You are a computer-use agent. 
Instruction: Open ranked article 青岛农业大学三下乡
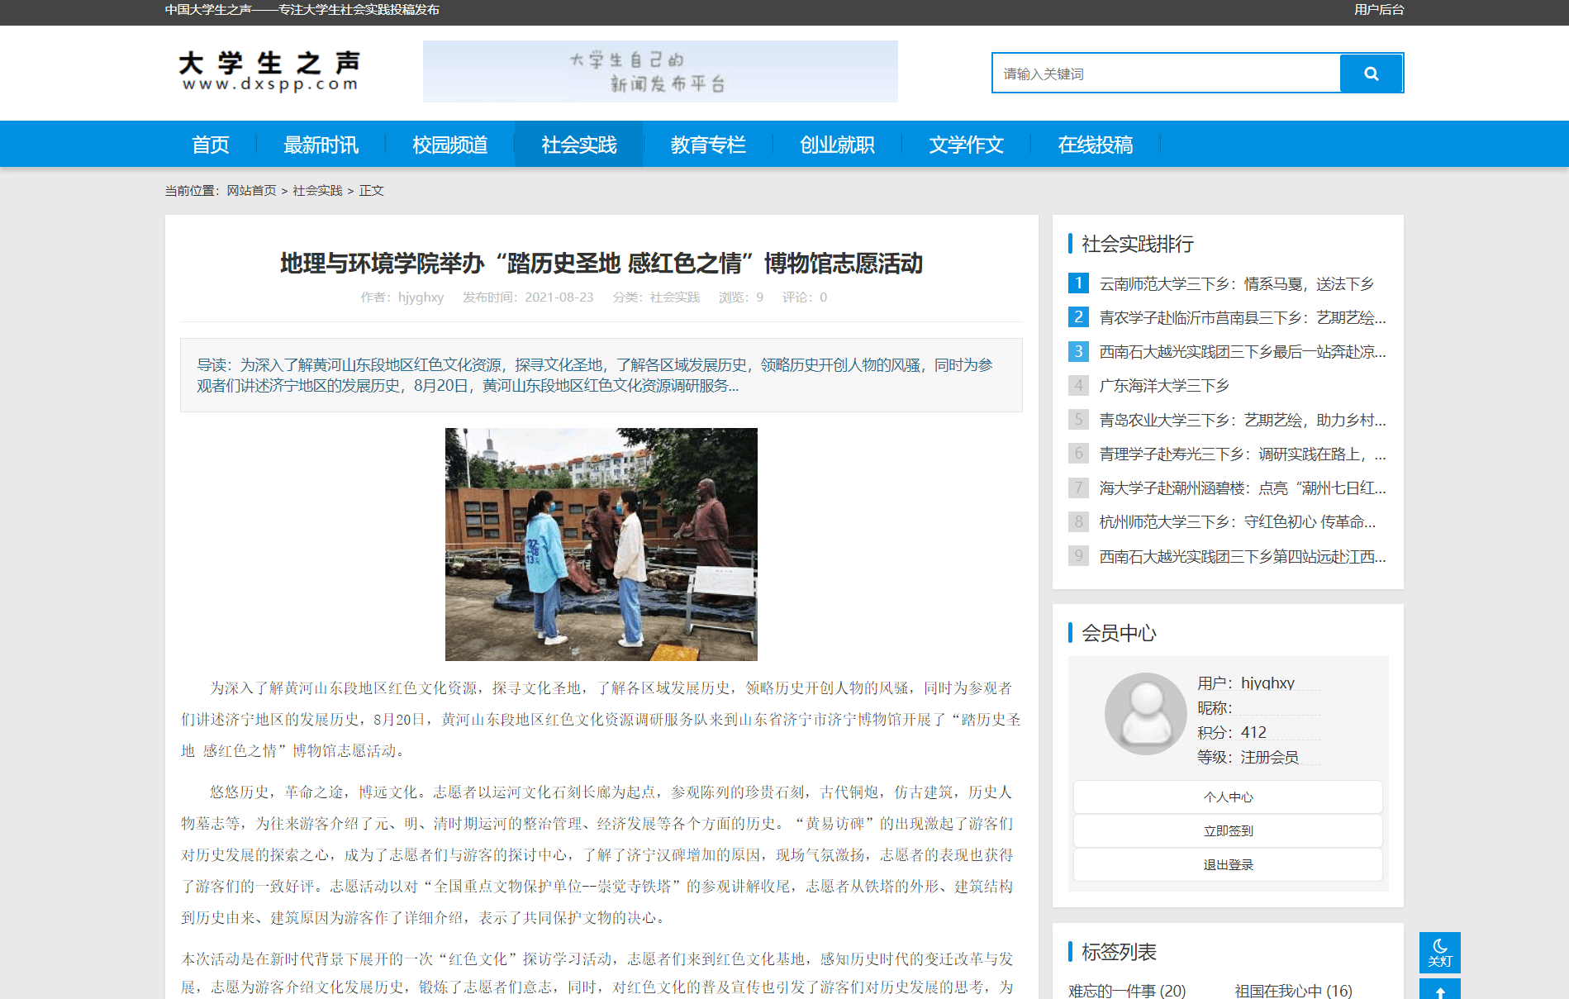1243,421
